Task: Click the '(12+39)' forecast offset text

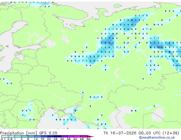Action: click(x=171, y=133)
